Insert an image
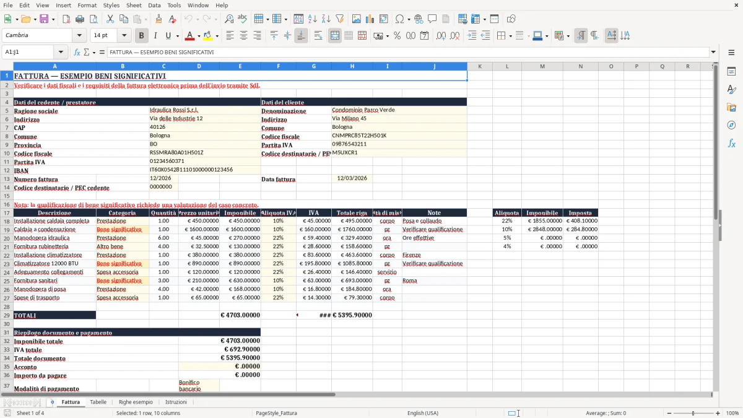The height and width of the screenshot is (418, 743). (x=357, y=19)
